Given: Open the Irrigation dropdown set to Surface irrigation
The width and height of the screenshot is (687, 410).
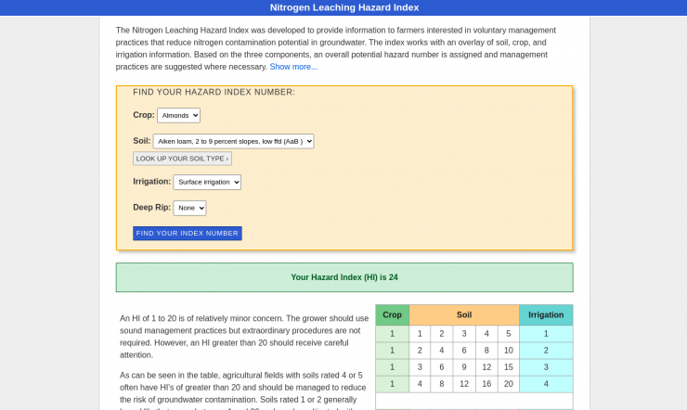Looking at the screenshot, I should [207, 182].
